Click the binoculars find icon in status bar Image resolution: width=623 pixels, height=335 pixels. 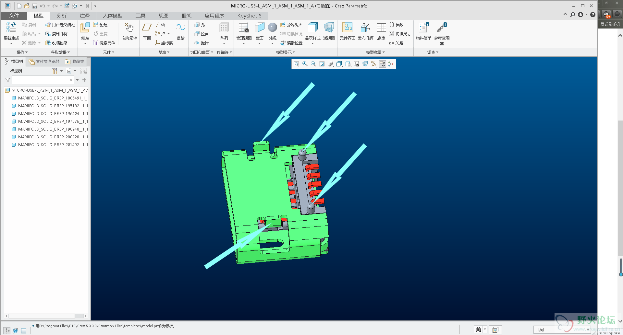pyautogui.click(x=478, y=329)
